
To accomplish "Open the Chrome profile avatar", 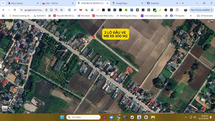I will pyautogui.click(x=185, y=10).
